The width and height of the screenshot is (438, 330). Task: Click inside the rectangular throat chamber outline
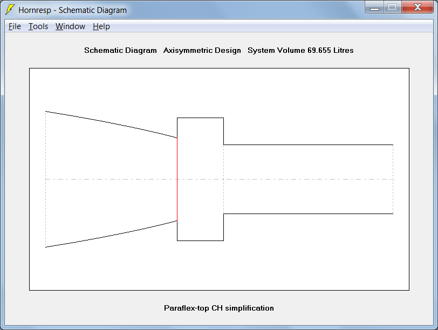[x=200, y=179]
